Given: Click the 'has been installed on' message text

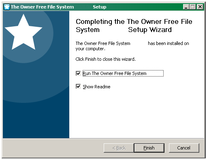Looking at the screenshot, I should [169, 43].
